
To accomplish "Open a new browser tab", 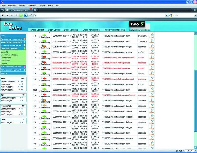I will pos(35,10).
